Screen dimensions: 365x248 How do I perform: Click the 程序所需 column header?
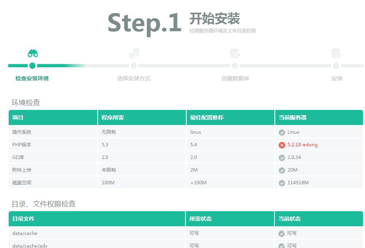tap(142, 117)
